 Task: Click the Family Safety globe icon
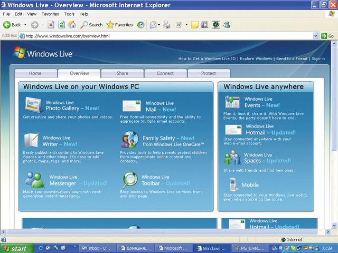point(129,139)
